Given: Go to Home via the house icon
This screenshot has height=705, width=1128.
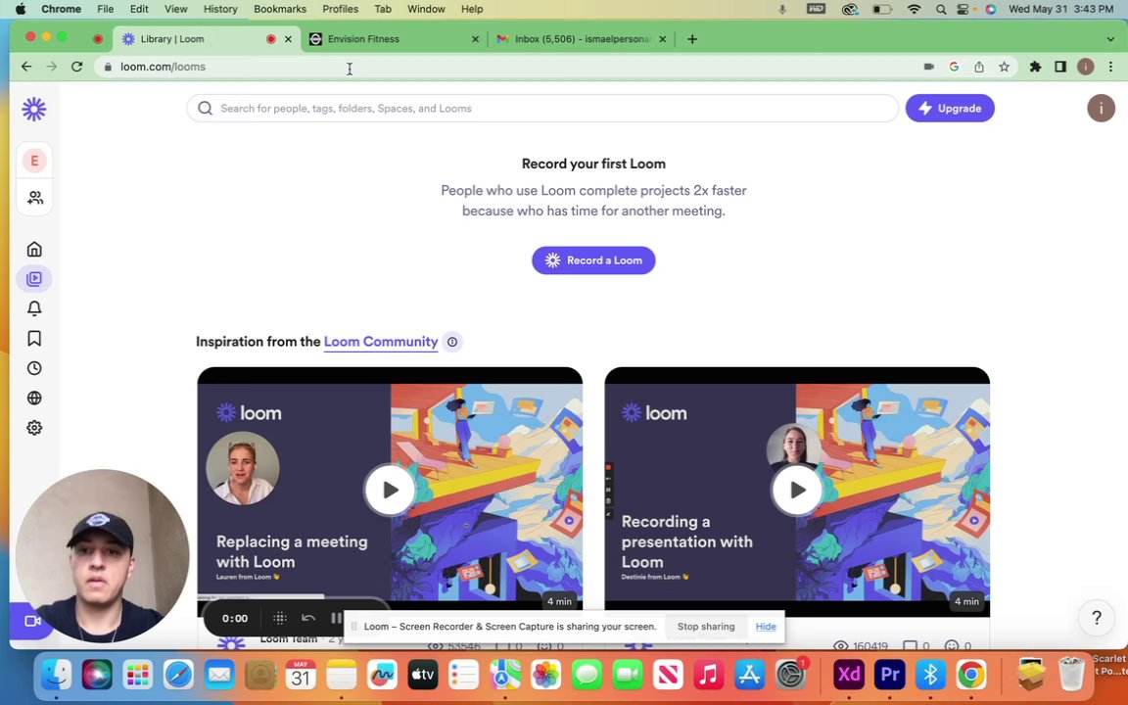Looking at the screenshot, I should pyautogui.click(x=34, y=249).
